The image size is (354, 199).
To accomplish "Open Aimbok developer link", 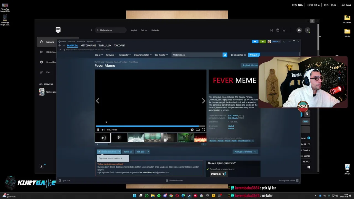I will coord(231,126).
